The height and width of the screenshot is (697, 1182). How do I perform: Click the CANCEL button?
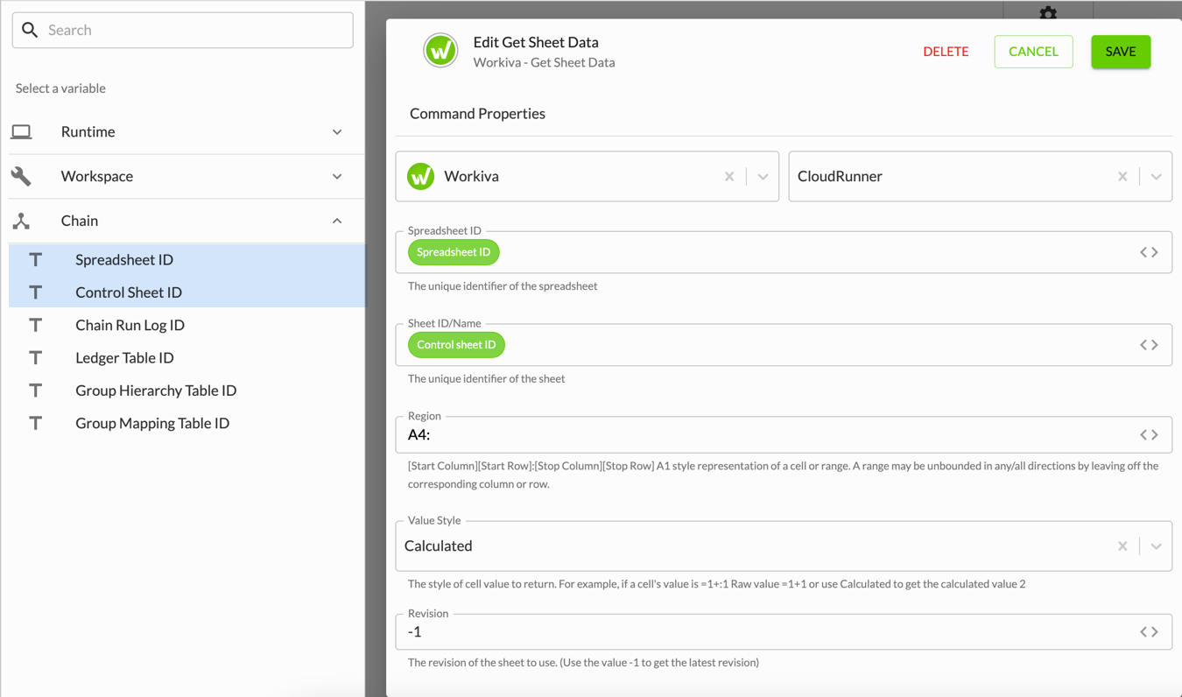(x=1033, y=52)
